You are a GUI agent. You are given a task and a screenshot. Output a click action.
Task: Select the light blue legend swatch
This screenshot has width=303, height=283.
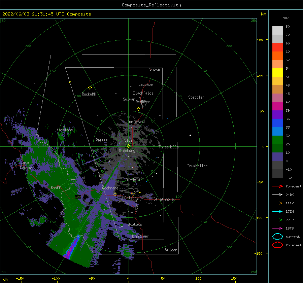[277, 131]
